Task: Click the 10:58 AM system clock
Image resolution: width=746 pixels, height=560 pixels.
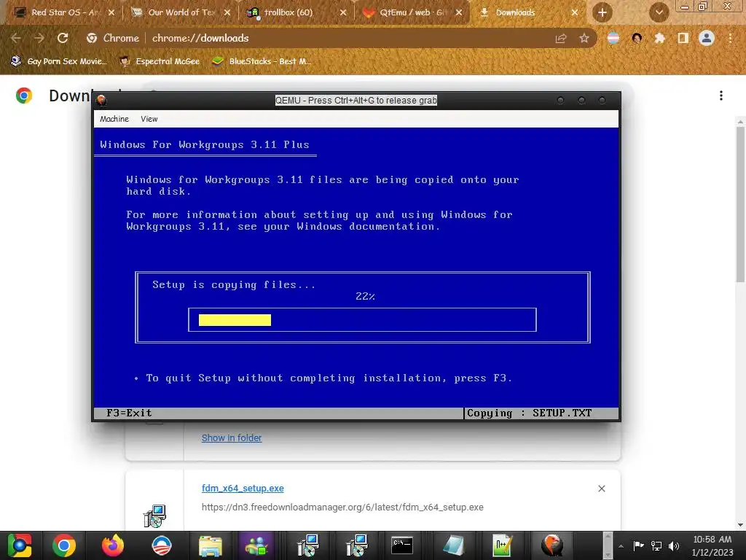Action: 712,540
